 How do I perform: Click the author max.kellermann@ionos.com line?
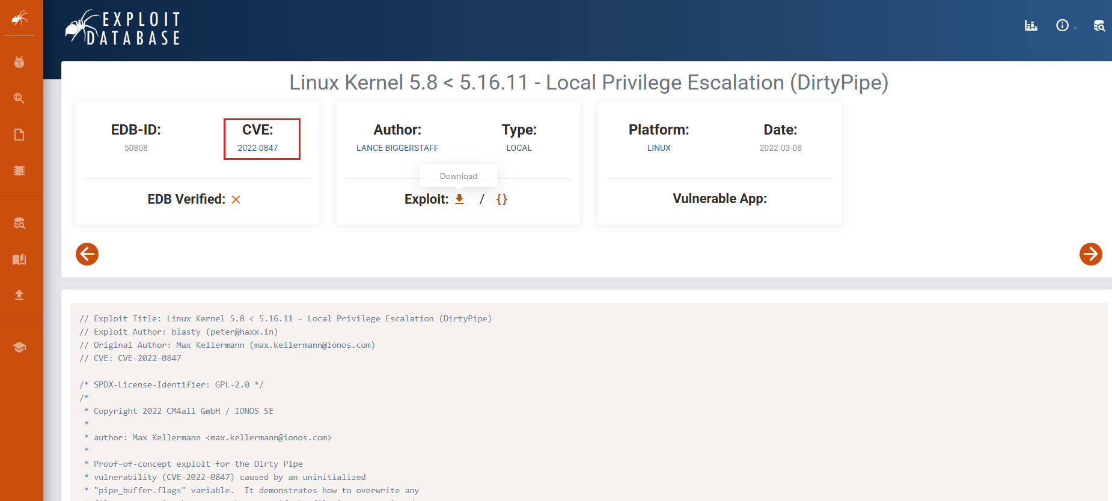[x=208, y=437]
